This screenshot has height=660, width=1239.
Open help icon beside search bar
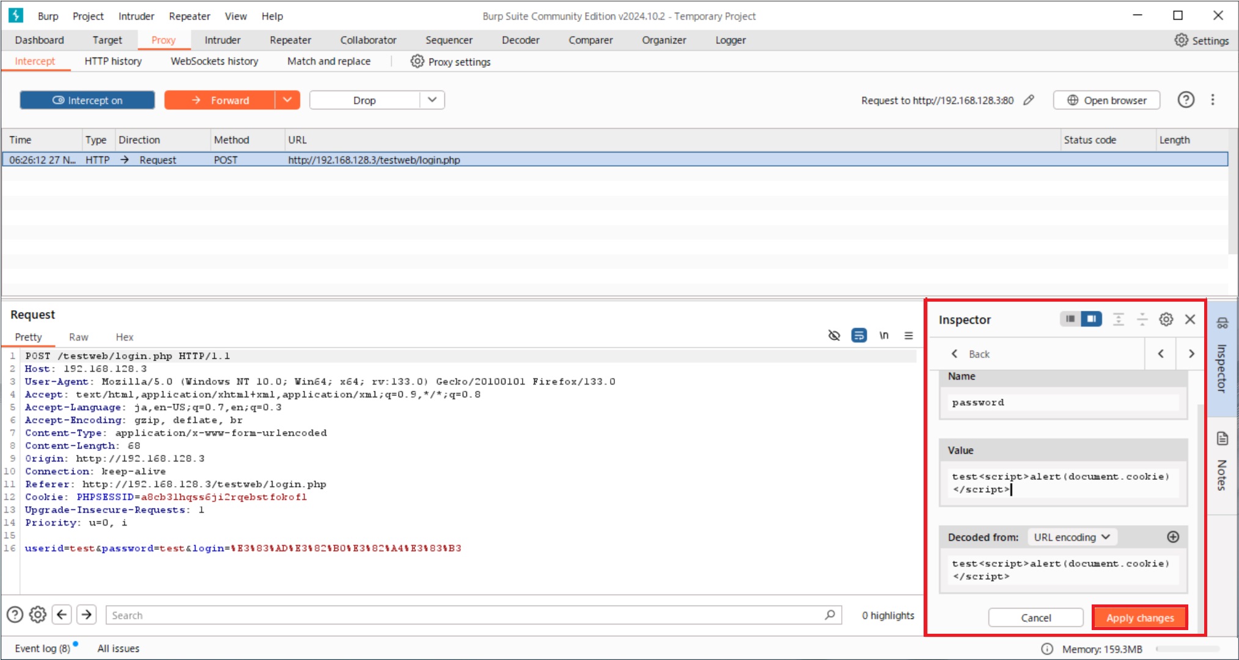coord(15,614)
